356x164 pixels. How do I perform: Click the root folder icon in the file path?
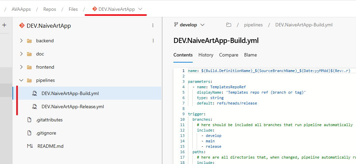pyautogui.click(x=229, y=25)
